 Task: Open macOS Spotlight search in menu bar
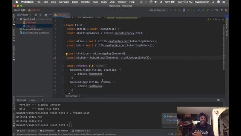[x=213, y=2]
